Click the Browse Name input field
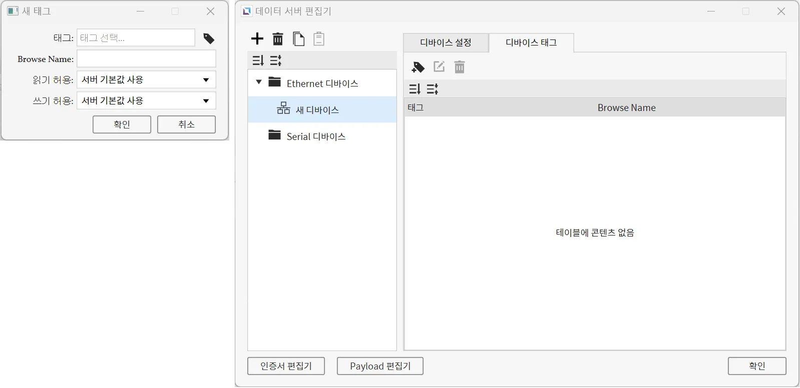800x388 pixels. (x=146, y=59)
